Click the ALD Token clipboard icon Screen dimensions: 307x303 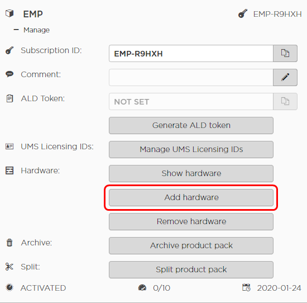pyautogui.click(x=9, y=98)
